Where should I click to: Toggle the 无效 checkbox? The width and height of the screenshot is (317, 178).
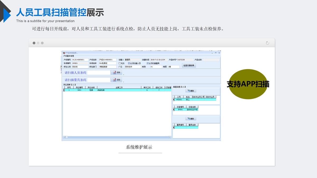click(x=120, y=63)
